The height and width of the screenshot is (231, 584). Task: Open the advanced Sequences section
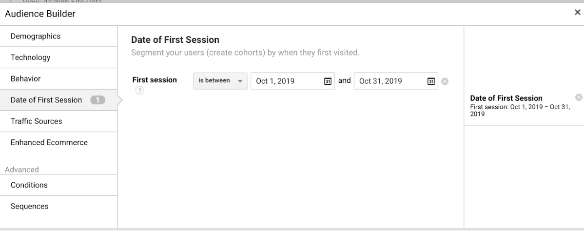58,207
